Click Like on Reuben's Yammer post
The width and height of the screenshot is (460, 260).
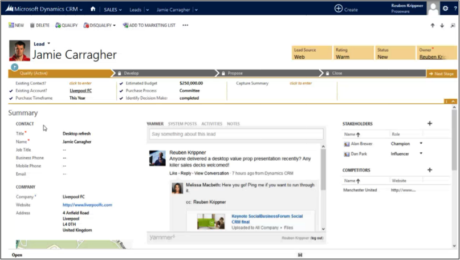tap(173, 173)
